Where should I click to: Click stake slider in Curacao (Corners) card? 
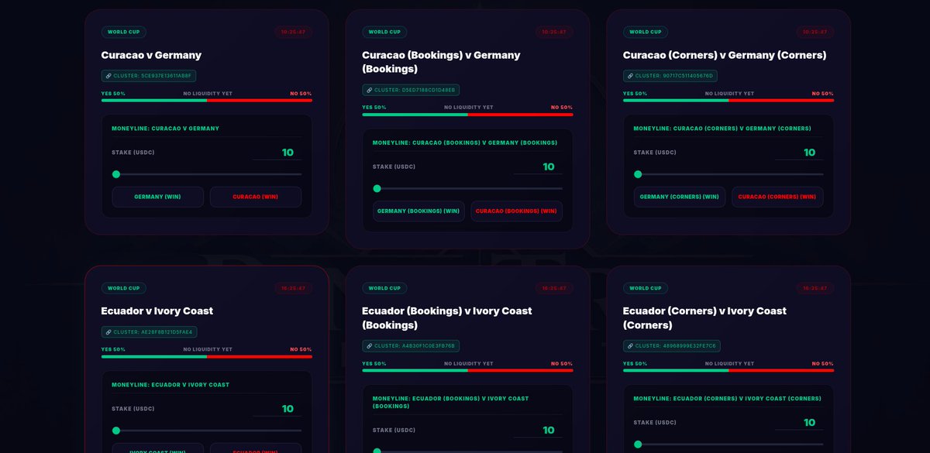[x=728, y=174]
